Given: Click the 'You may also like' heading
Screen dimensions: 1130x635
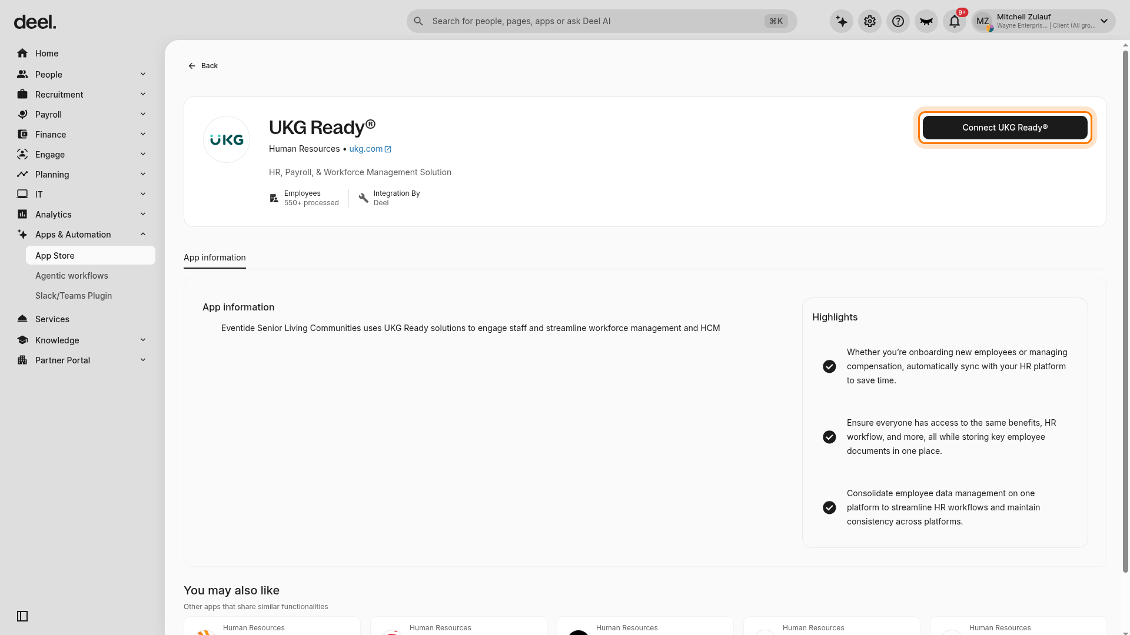Looking at the screenshot, I should [231, 590].
